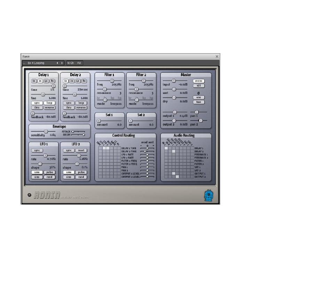Toggle the Master mono button
This screenshot has height=282, width=332.
pos(199,81)
